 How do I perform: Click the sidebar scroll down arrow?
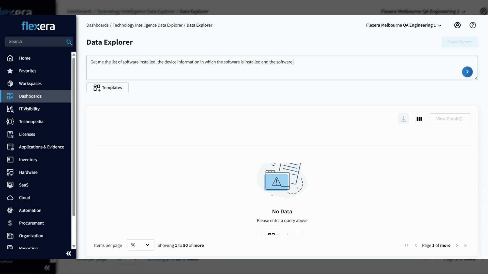(74, 246)
